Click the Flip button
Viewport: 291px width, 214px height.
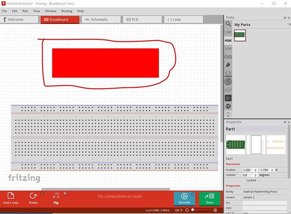click(56, 198)
